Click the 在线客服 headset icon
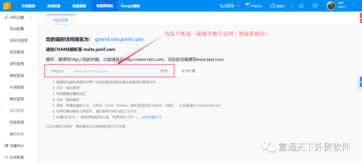 tap(7, 157)
